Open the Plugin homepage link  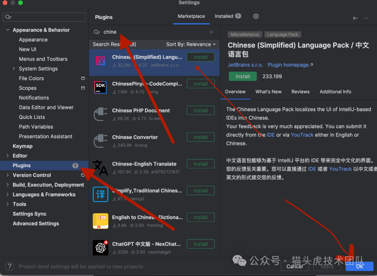point(290,65)
